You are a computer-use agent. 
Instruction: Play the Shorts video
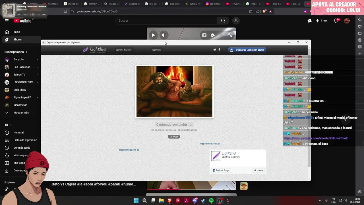tap(153, 35)
